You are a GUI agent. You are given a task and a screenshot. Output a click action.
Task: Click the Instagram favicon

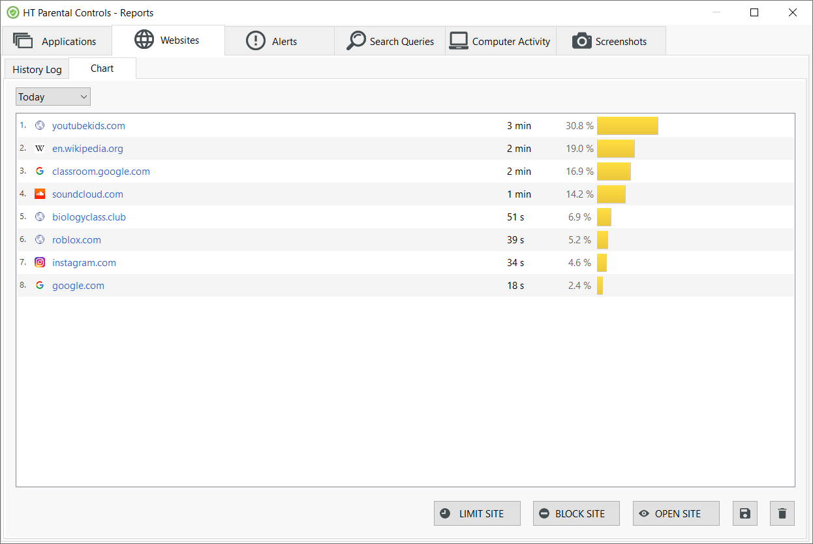point(40,262)
